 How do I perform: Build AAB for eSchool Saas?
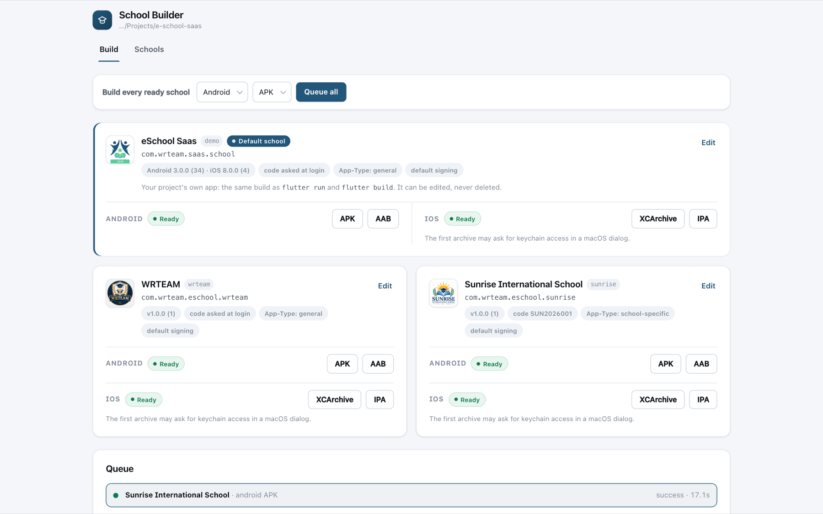coord(383,219)
